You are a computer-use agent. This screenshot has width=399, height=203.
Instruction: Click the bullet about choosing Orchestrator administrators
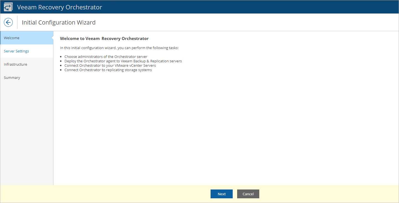coord(106,57)
